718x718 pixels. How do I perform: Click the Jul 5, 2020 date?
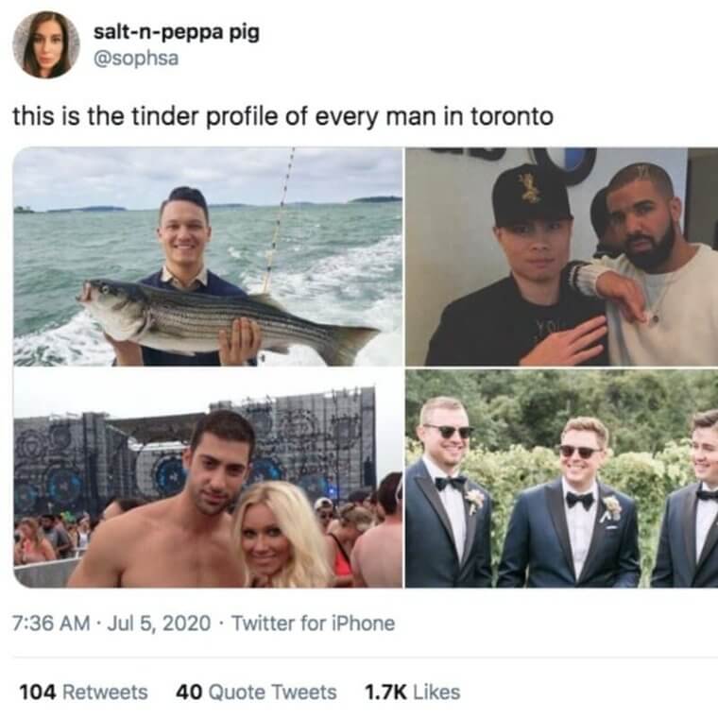[159, 624]
